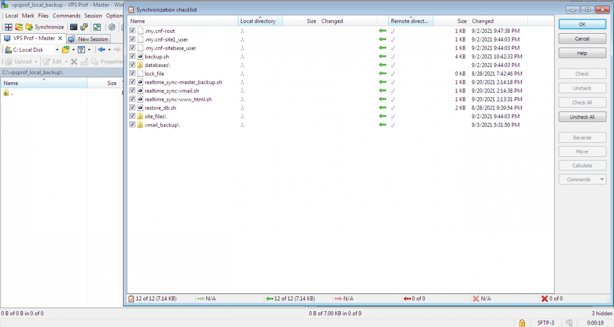This screenshot has width=614, height=327.
Task: Uncheck the databases folder entry
Action: pos(131,65)
